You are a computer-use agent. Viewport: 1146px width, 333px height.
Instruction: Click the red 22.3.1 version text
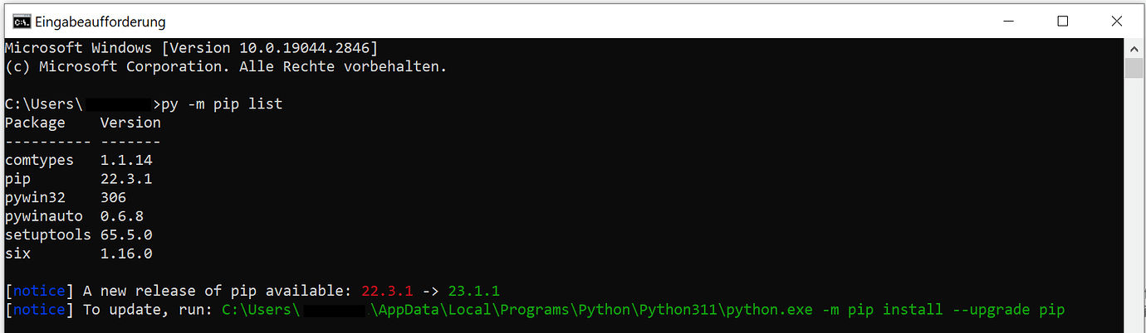(x=388, y=291)
